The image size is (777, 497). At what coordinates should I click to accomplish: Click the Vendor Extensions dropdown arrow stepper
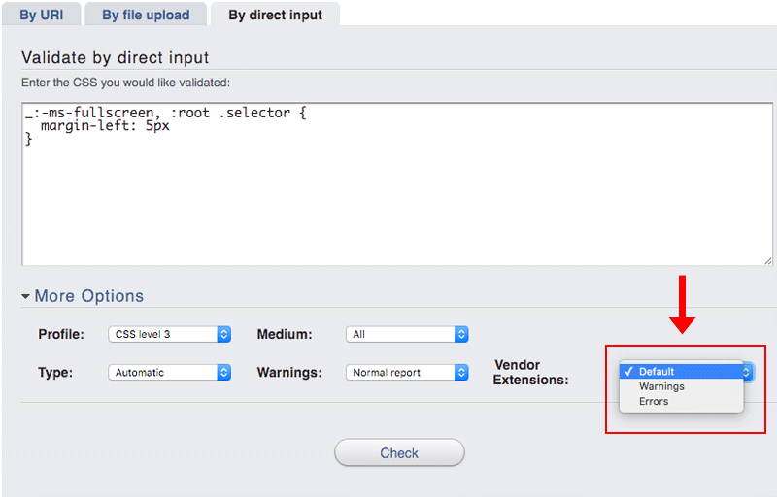coord(746,372)
